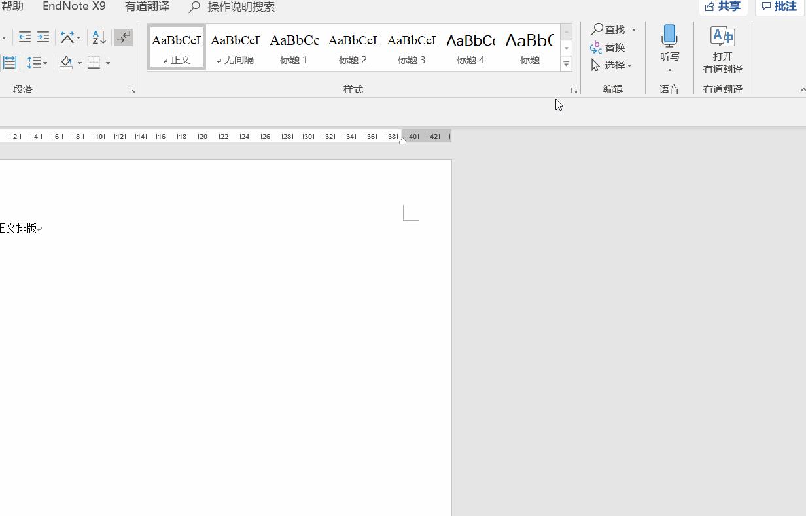Expand the 听写 dropdown arrow

coord(669,69)
